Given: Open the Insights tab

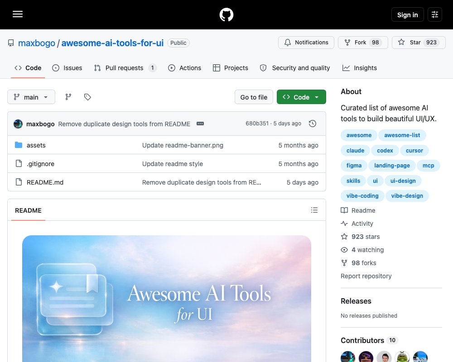Looking at the screenshot, I should coord(360,68).
